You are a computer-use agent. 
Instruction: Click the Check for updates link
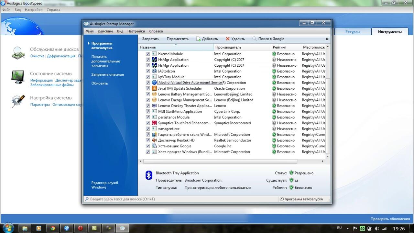[x=390, y=219]
